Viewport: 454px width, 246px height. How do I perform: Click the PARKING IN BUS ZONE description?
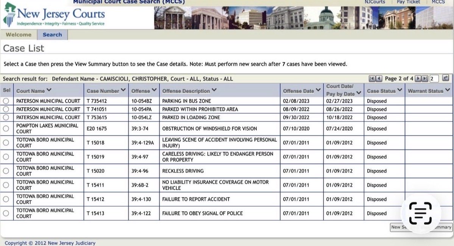click(x=187, y=101)
